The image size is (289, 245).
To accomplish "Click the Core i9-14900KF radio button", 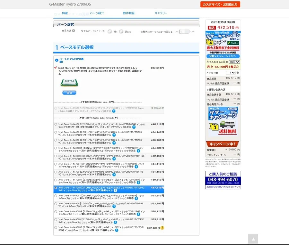I will point(56,212).
